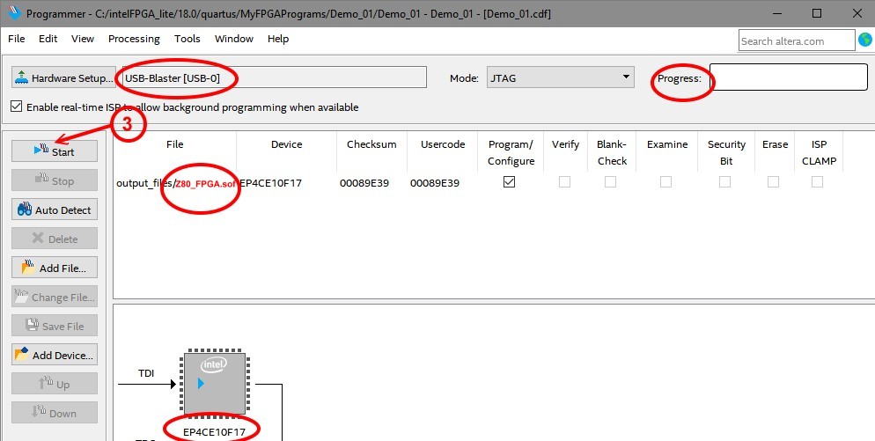
Task: Click the Stop button
Action: [54, 180]
